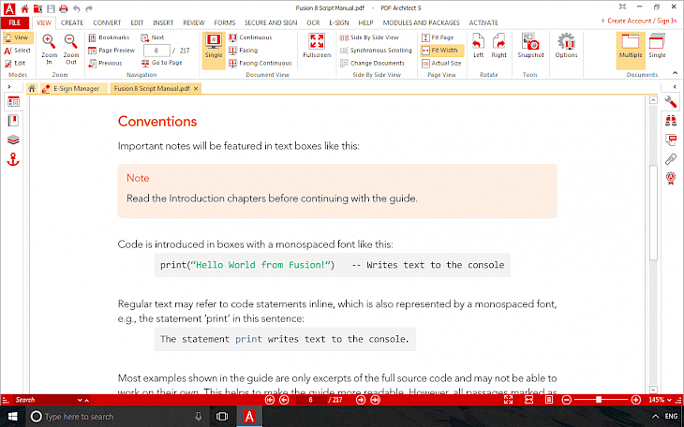Screen dimensions: 684x427
Task: Toggle Fit Page view
Action: click(438, 37)
